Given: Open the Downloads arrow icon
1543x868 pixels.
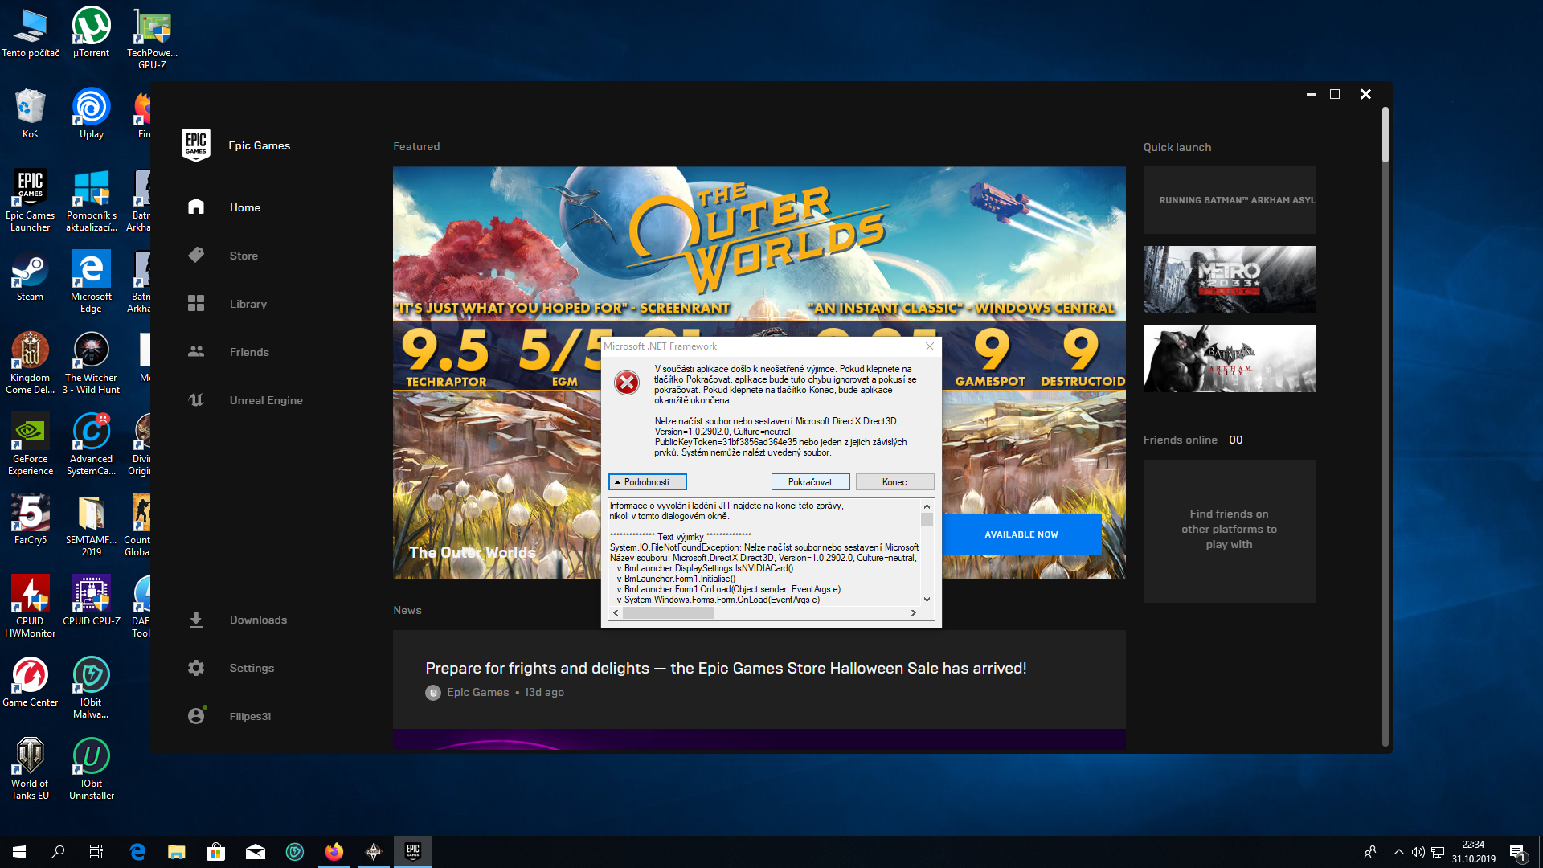Looking at the screenshot, I should click(196, 620).
